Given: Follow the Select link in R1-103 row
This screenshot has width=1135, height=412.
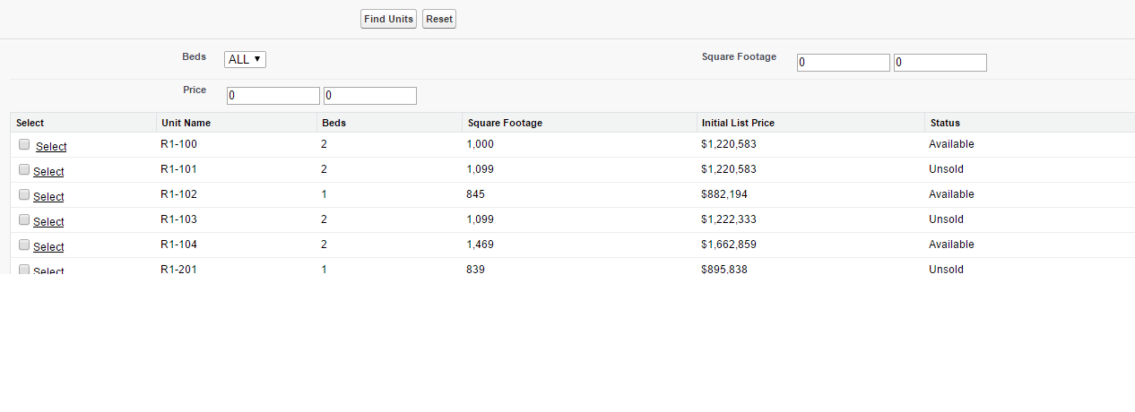Looking at the screenshot, I should pyautogui.click(x=48, y=222).
